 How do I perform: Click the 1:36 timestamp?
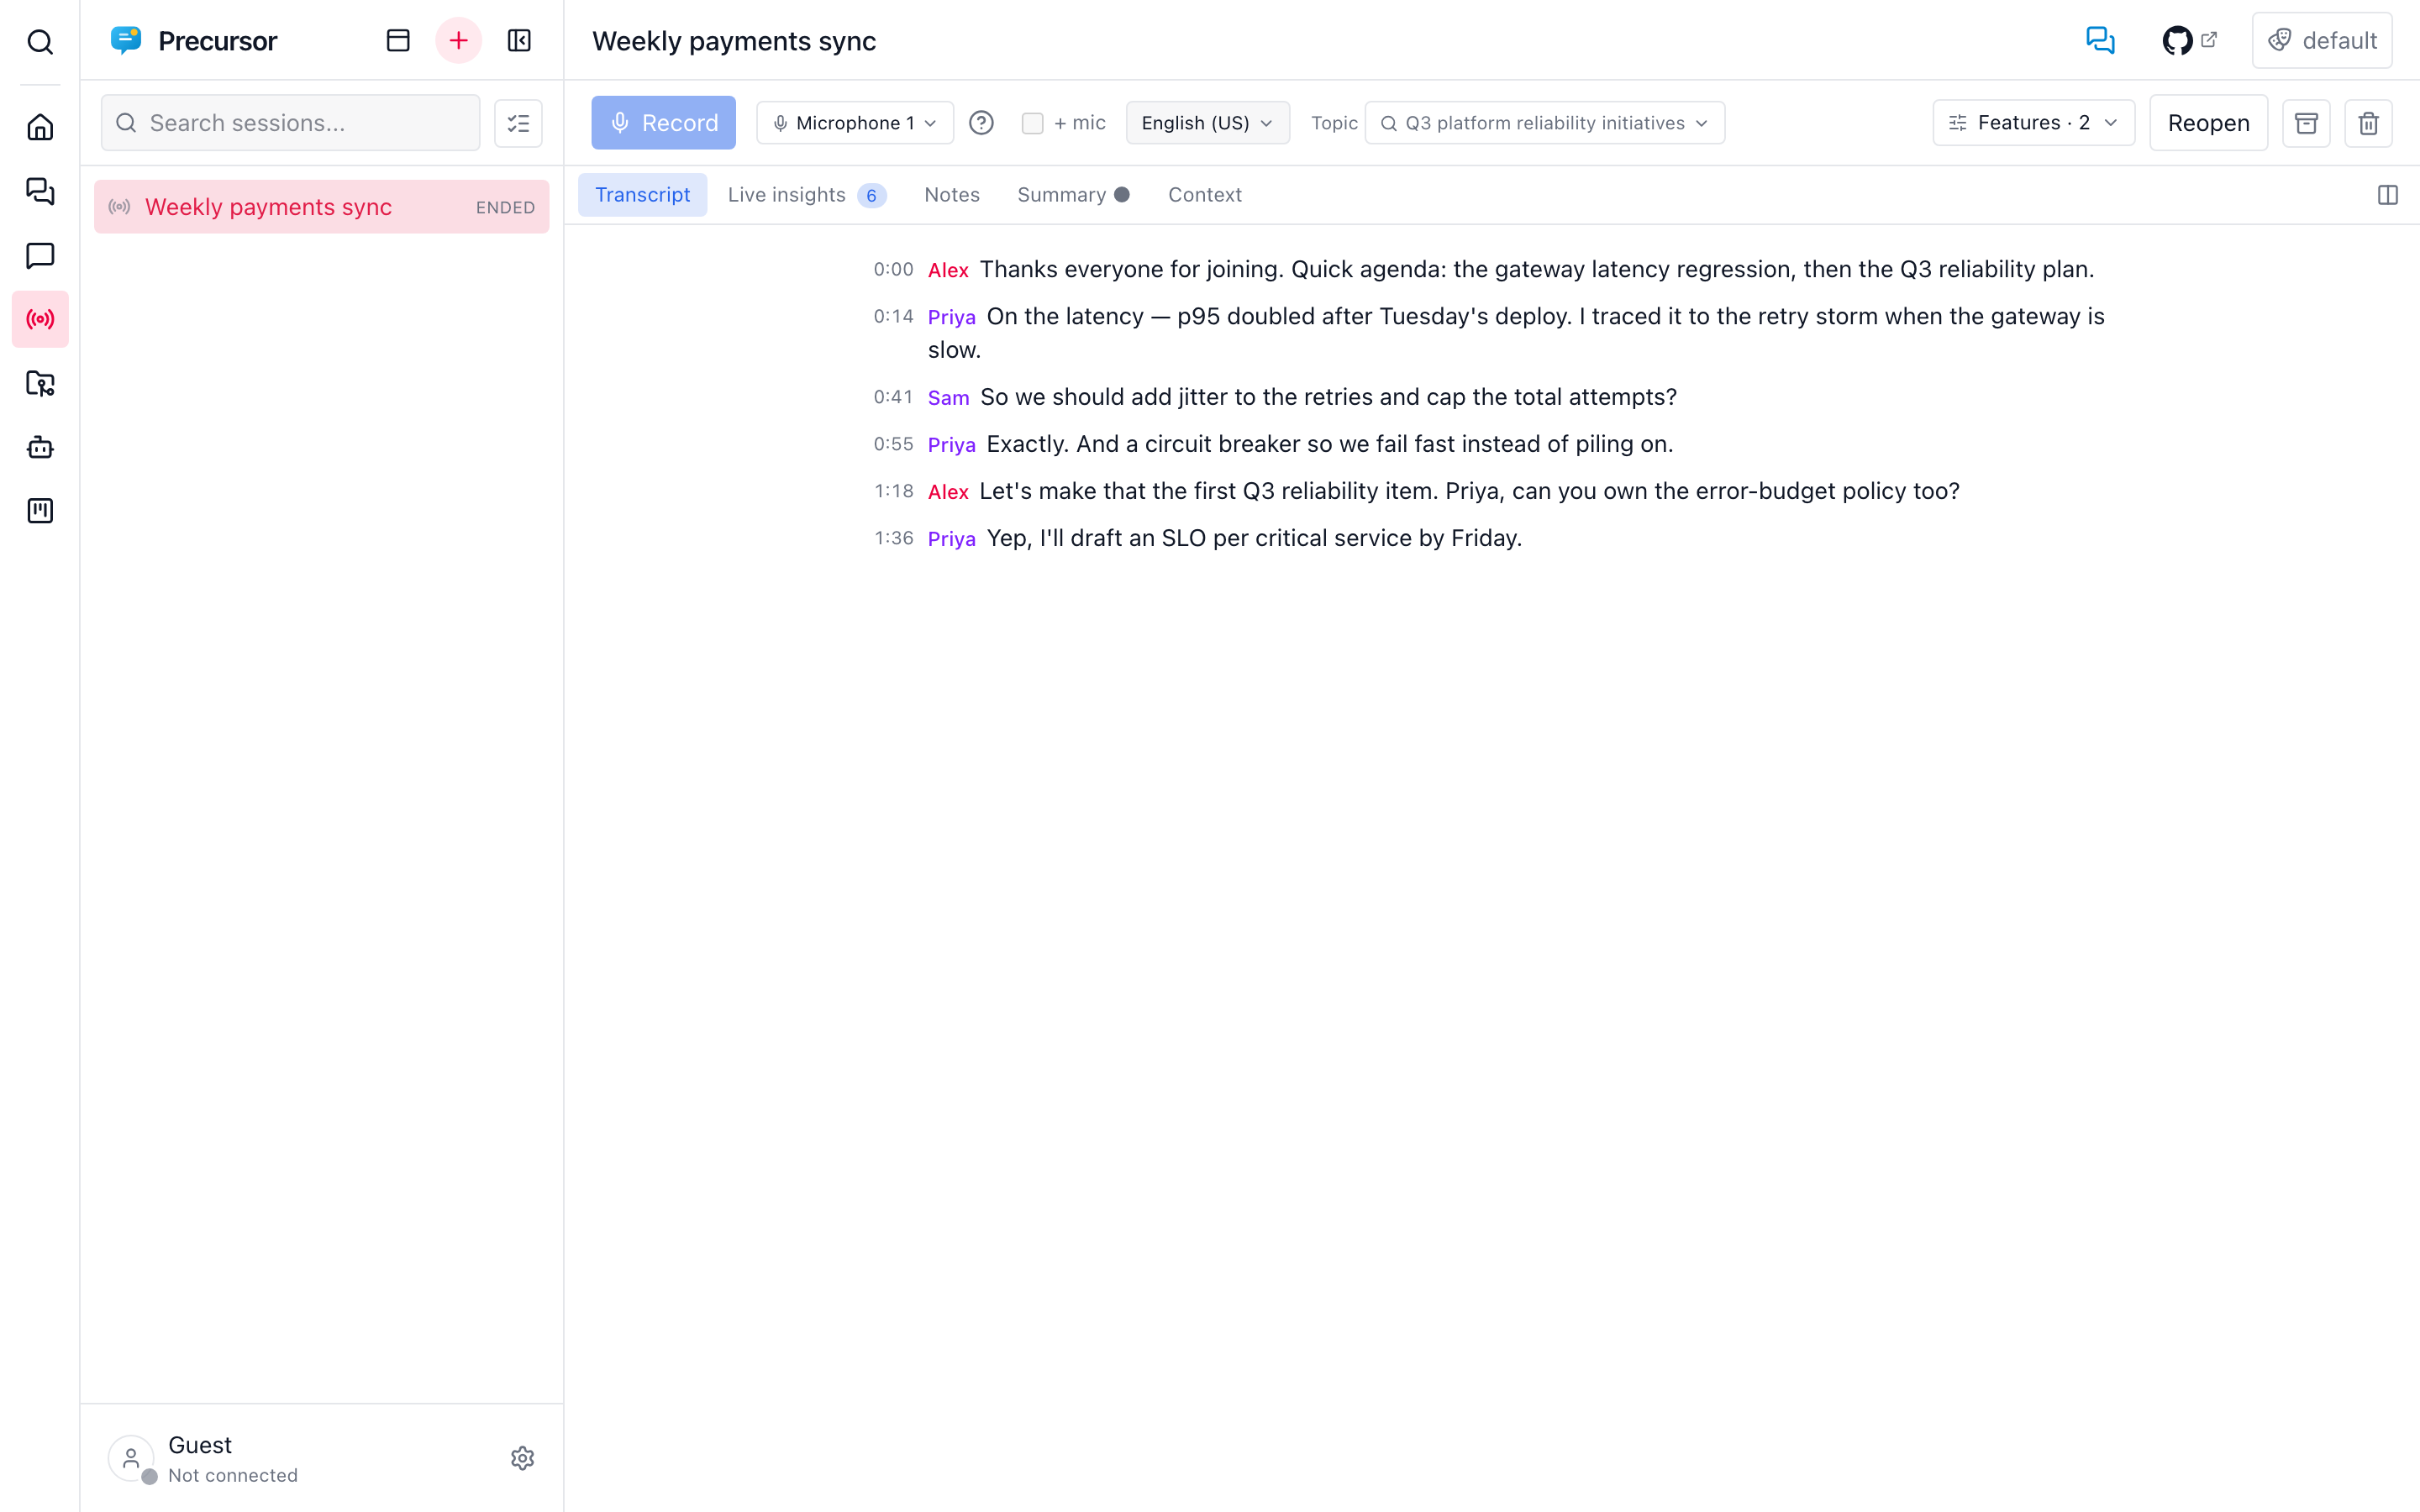(x=894, y=538)
